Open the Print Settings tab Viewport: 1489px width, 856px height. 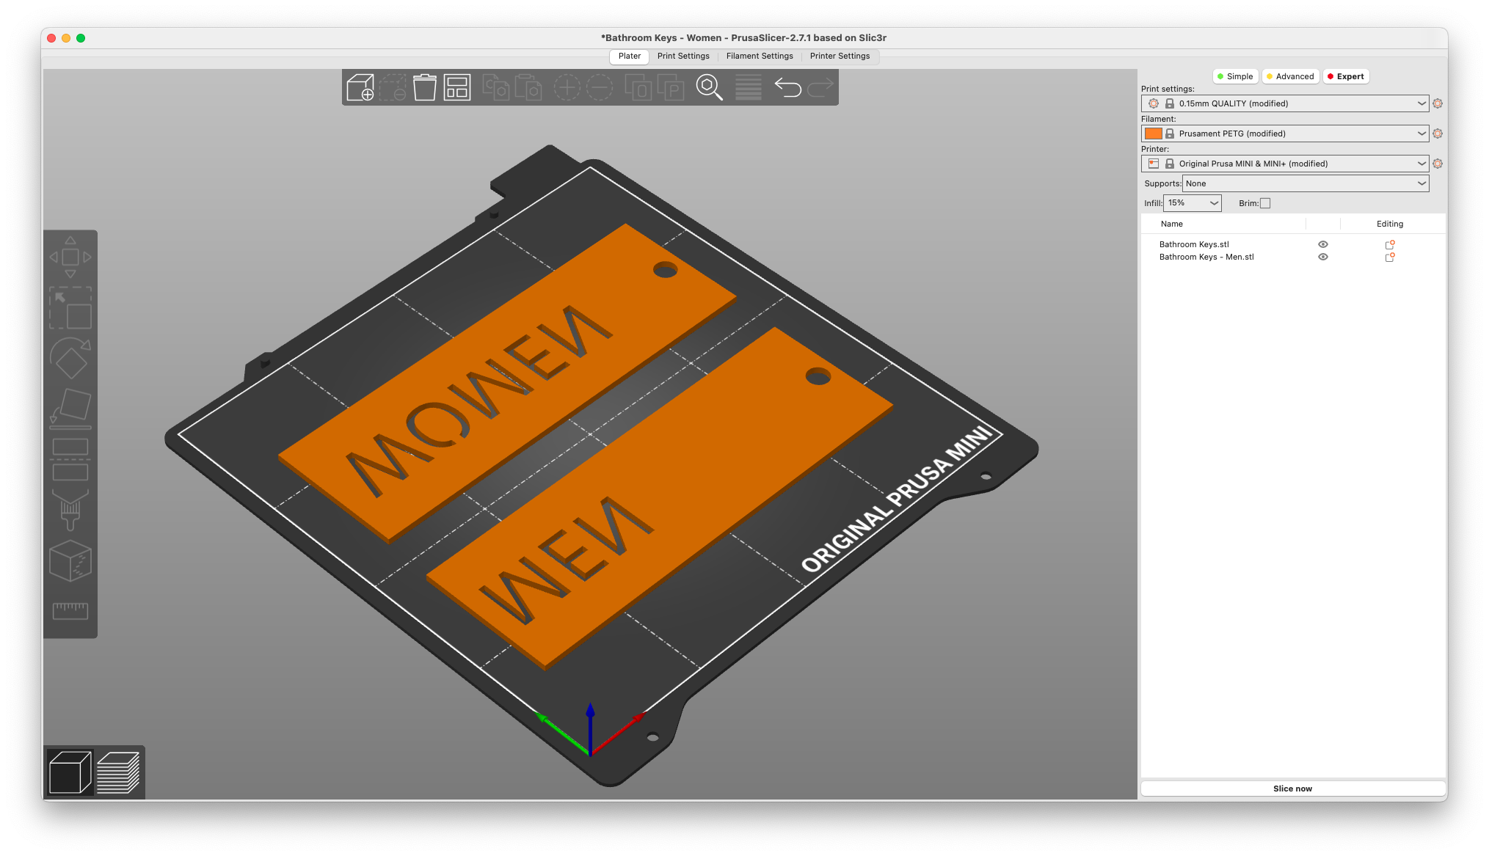pyautogui.click(x=683, y=56)
